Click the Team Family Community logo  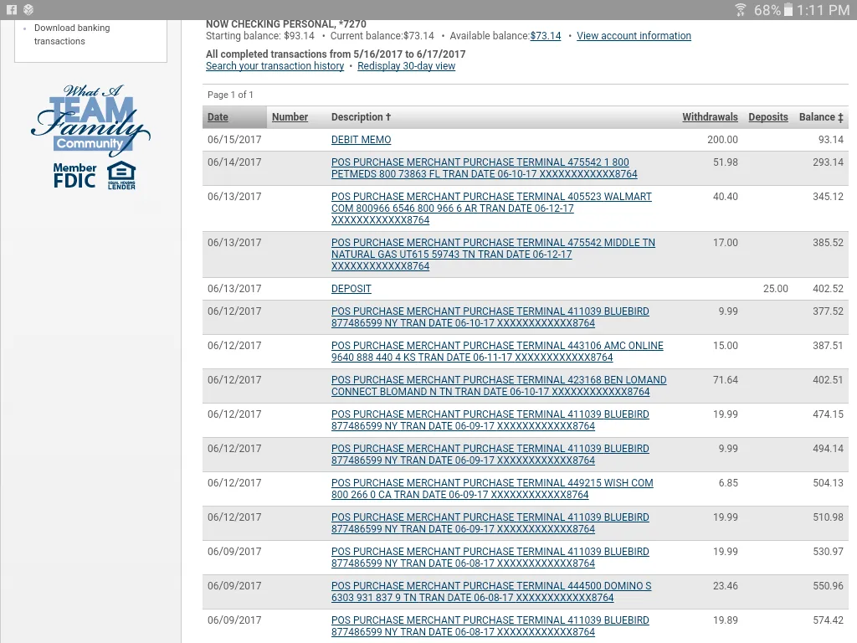(90, 119)
